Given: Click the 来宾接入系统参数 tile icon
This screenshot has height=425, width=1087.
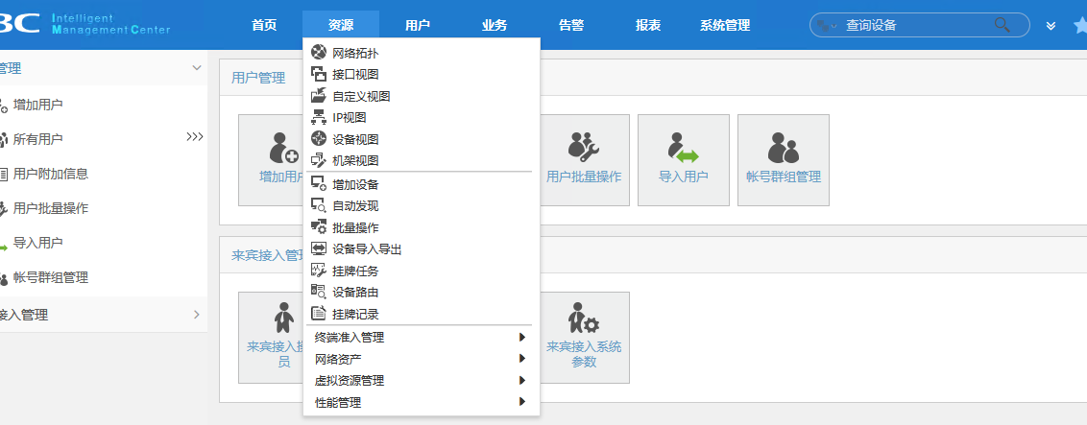Looking at the screenshot, I should point(584,318).
